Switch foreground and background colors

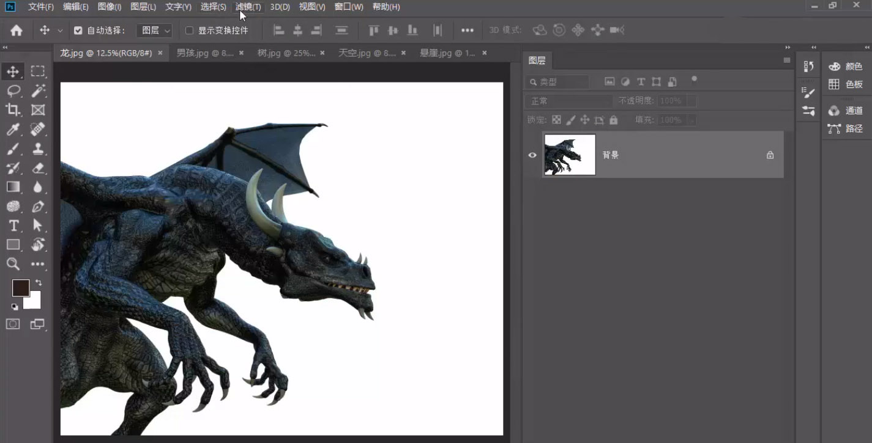coord(39,282)
